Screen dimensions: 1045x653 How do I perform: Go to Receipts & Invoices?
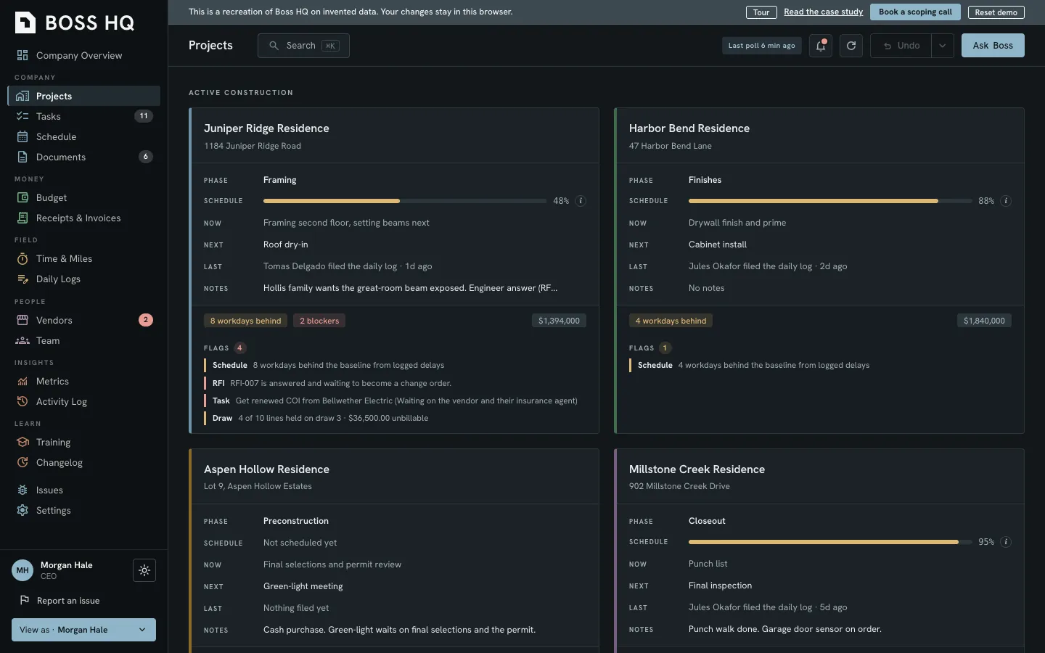(83, 218)
